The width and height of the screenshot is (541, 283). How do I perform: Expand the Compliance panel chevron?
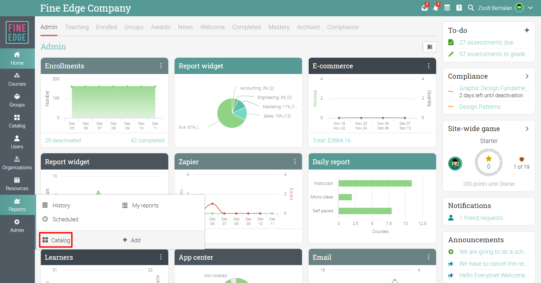pyautogui.click(x=527, y=76)
